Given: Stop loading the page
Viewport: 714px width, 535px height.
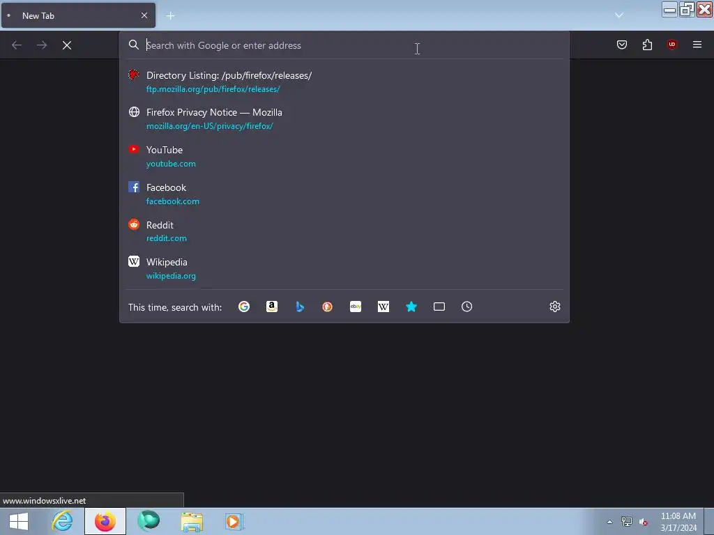Looking at the screenshot, I should pyautogui.click(x=67, y=45).
